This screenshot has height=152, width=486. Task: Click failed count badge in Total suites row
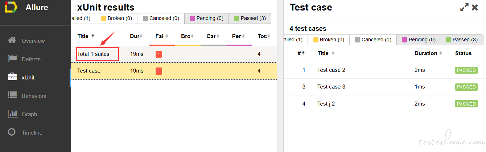pyautogui.click(x=159, y=54)
